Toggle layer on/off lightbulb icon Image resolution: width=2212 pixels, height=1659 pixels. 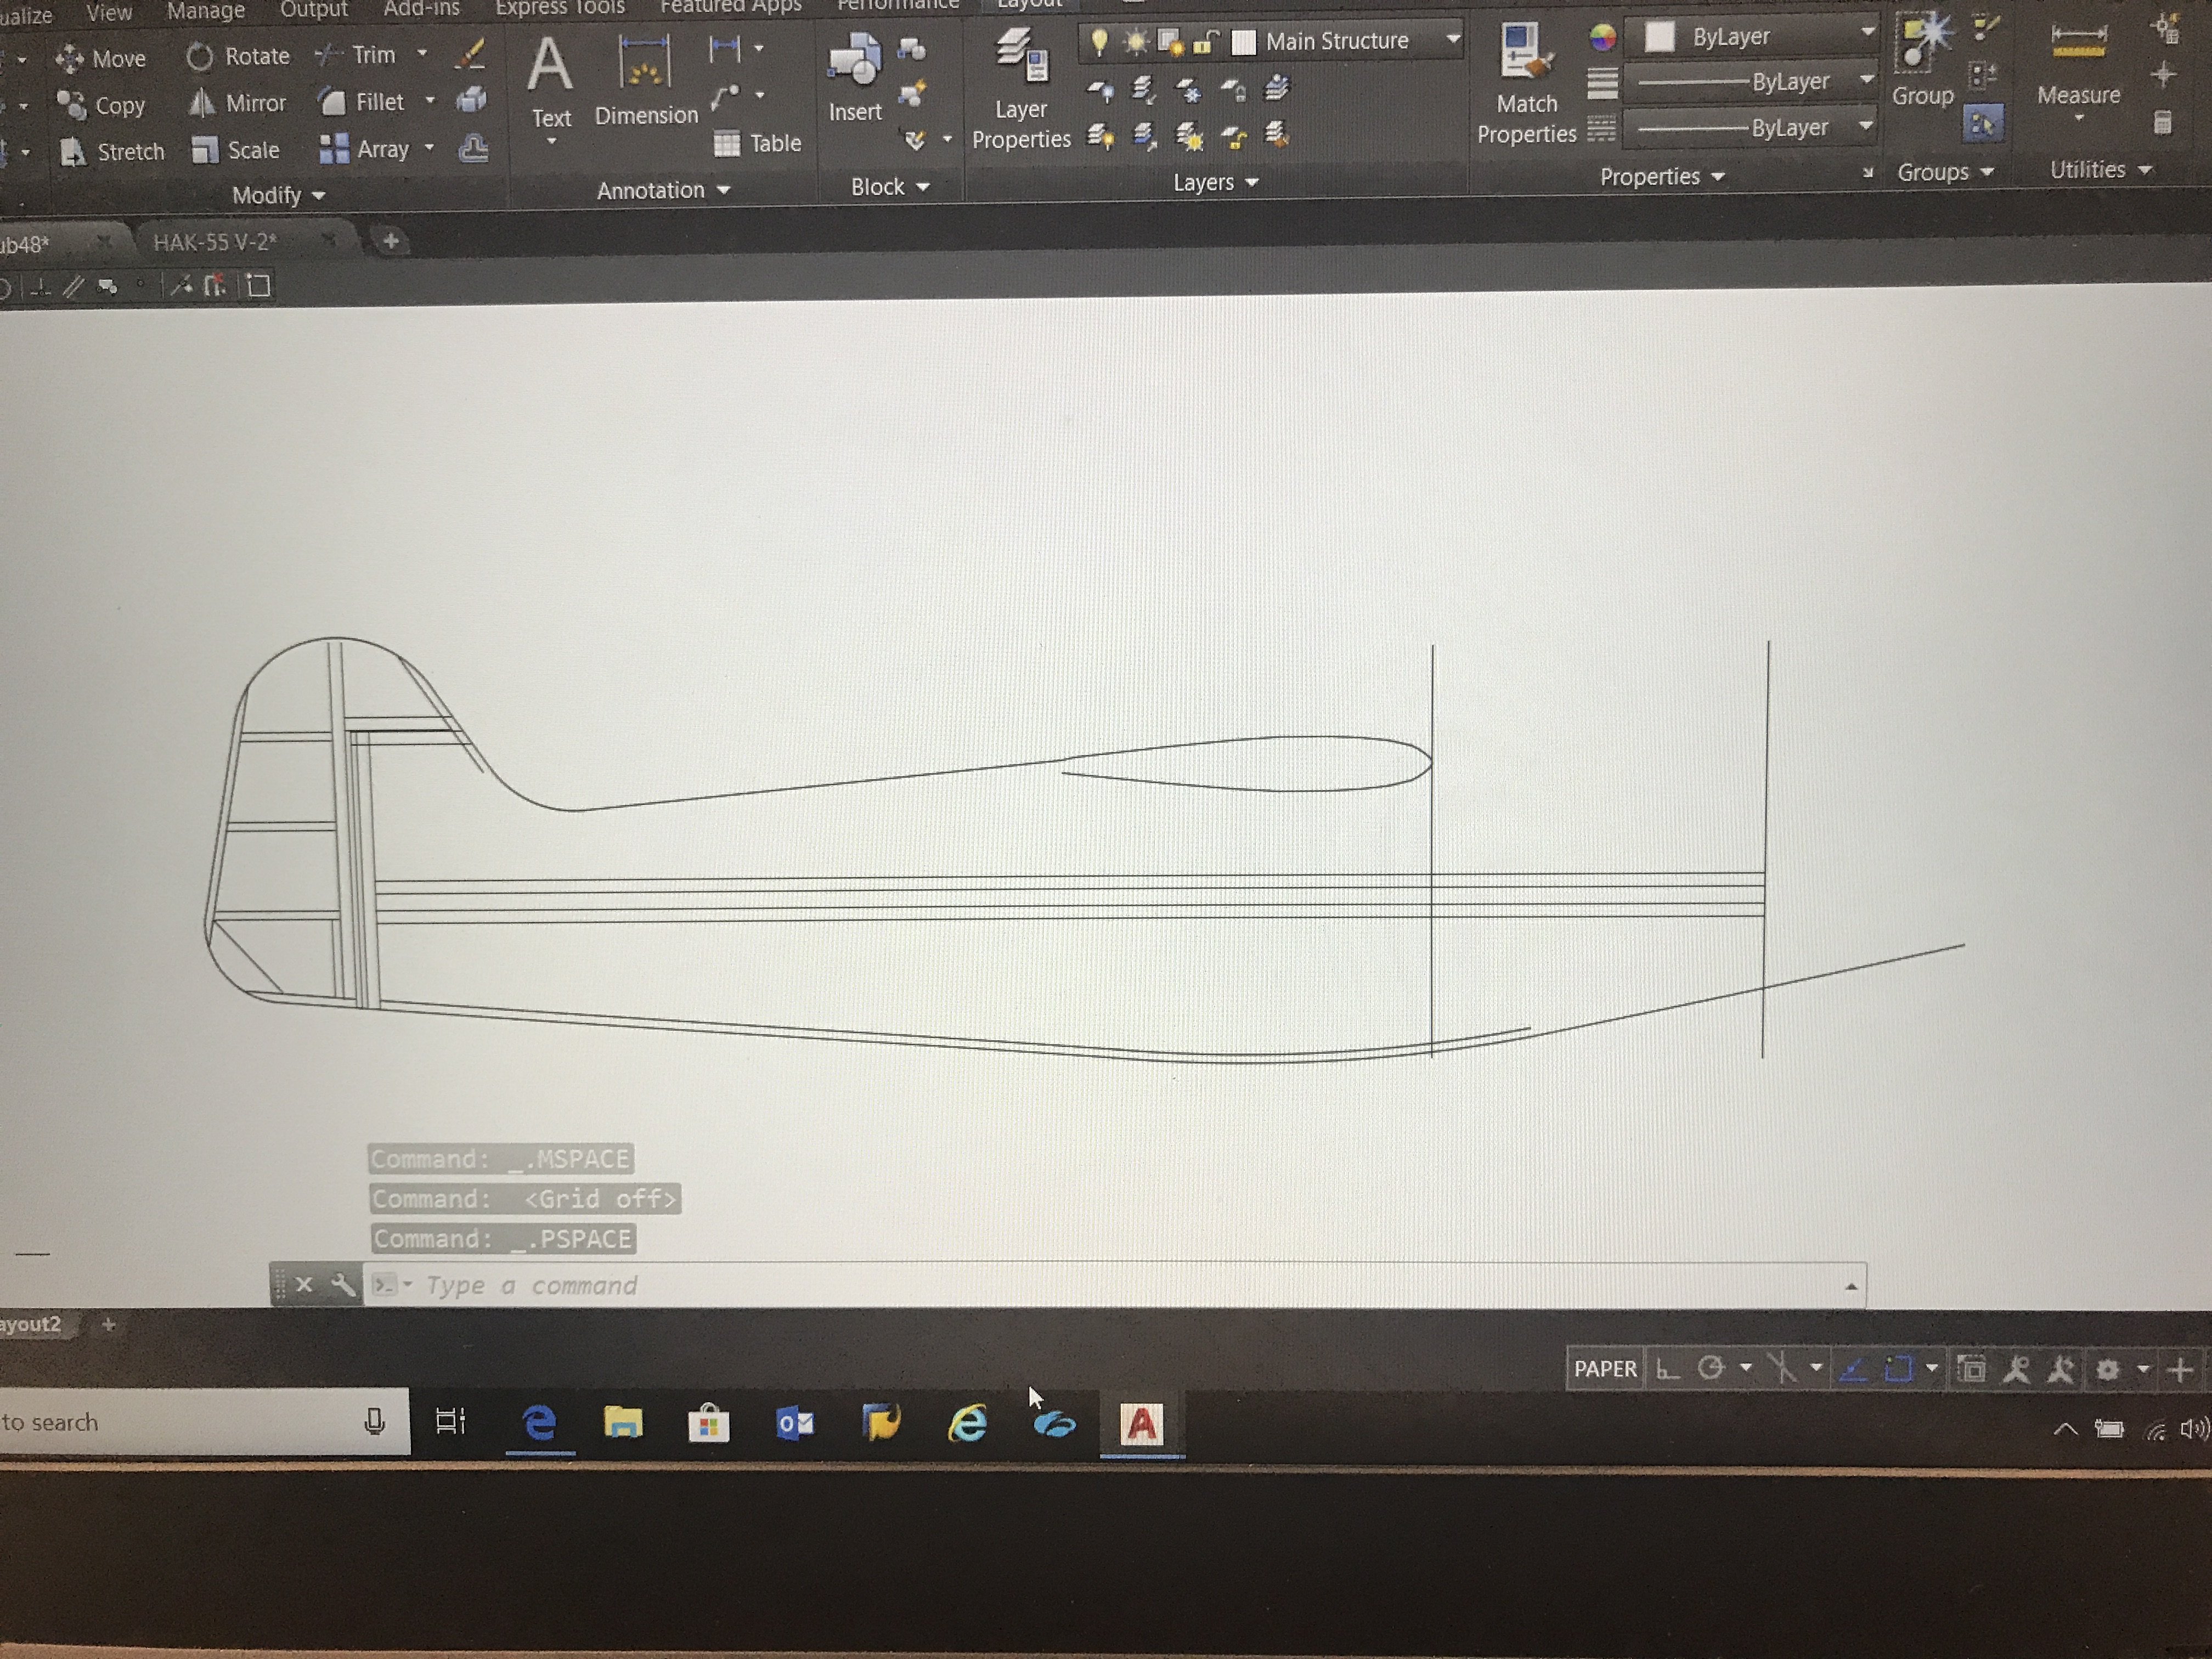click(1099, 42)
